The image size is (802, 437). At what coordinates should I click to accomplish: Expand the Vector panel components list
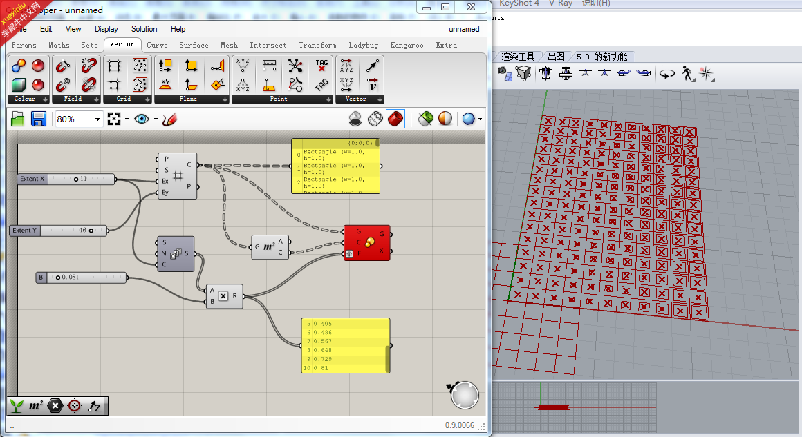380,99
